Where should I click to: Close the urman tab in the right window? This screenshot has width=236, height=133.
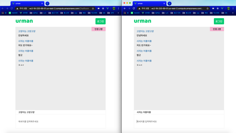164,3
